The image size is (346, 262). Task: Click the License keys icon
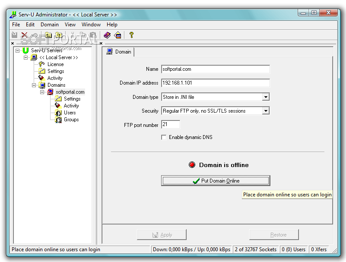(x=42, y=64)
